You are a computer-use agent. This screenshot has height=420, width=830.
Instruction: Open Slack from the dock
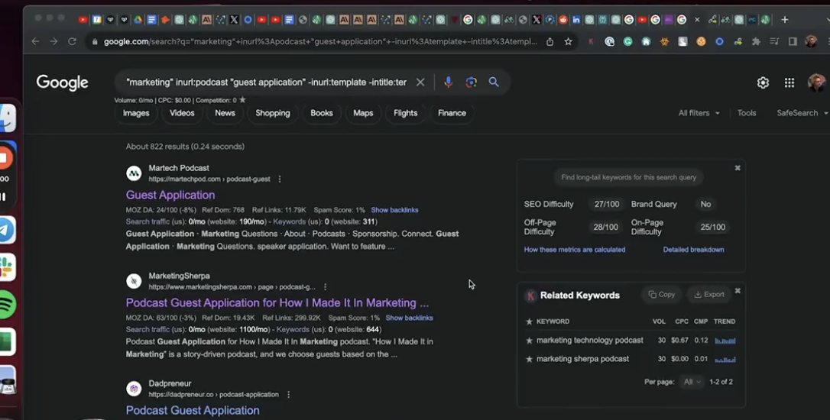point(7,267)
